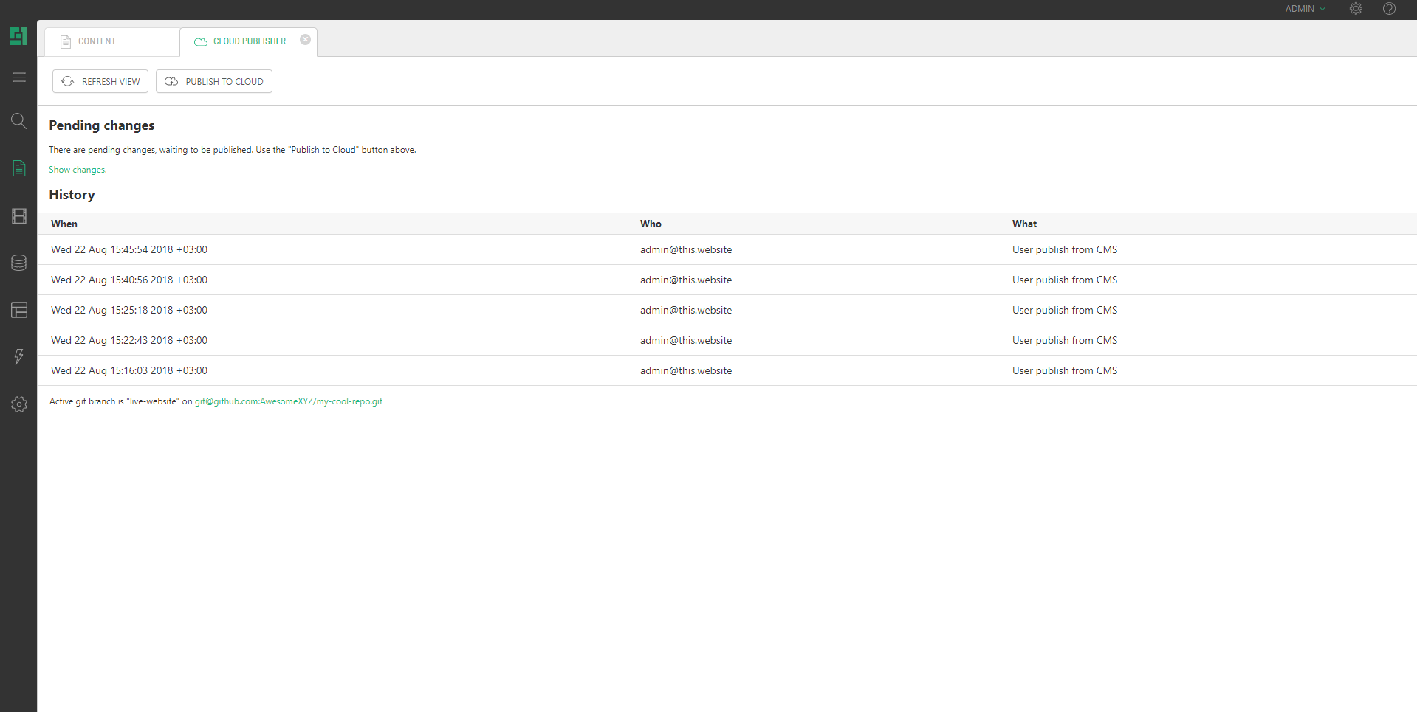Click the lightning bolt icon in sidebar
Image resolution: width=1417 pixels, height=712 pixels.
pos(19,357)
